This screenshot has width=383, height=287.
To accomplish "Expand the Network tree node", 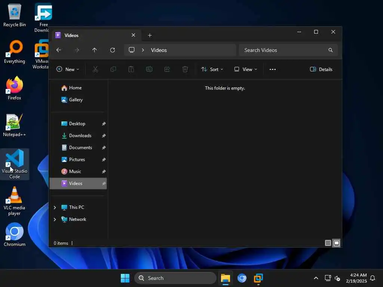I will pyautogui.click(x=55, y=219).
